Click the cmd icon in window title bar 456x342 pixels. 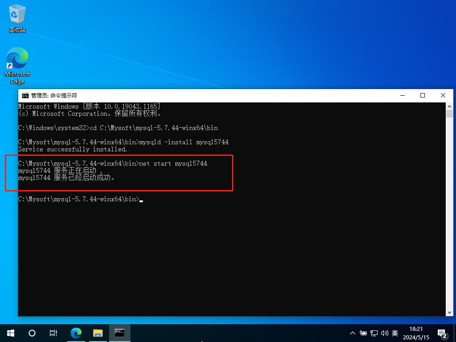(x=25, y=95)
